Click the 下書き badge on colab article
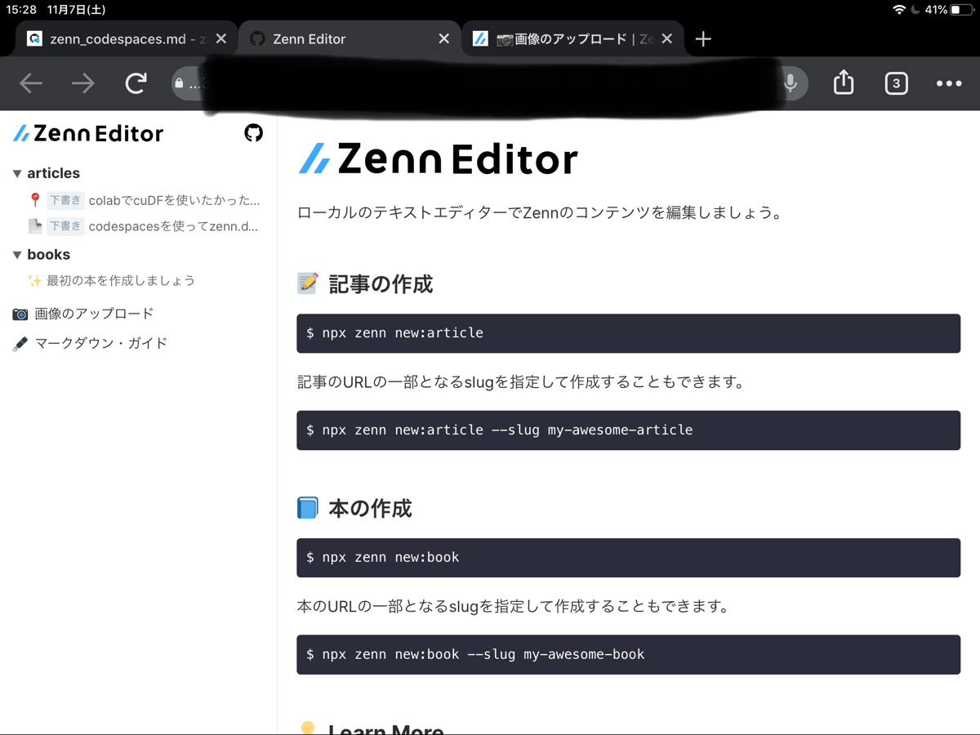 coord(65,200)
